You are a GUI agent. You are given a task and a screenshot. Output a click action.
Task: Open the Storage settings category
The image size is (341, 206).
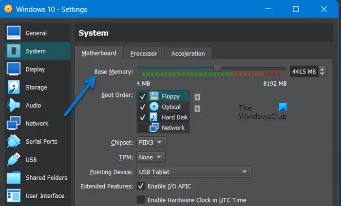[38, 87]
